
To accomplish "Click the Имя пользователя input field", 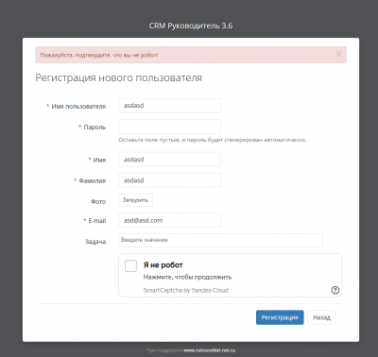I will [169, 106].
